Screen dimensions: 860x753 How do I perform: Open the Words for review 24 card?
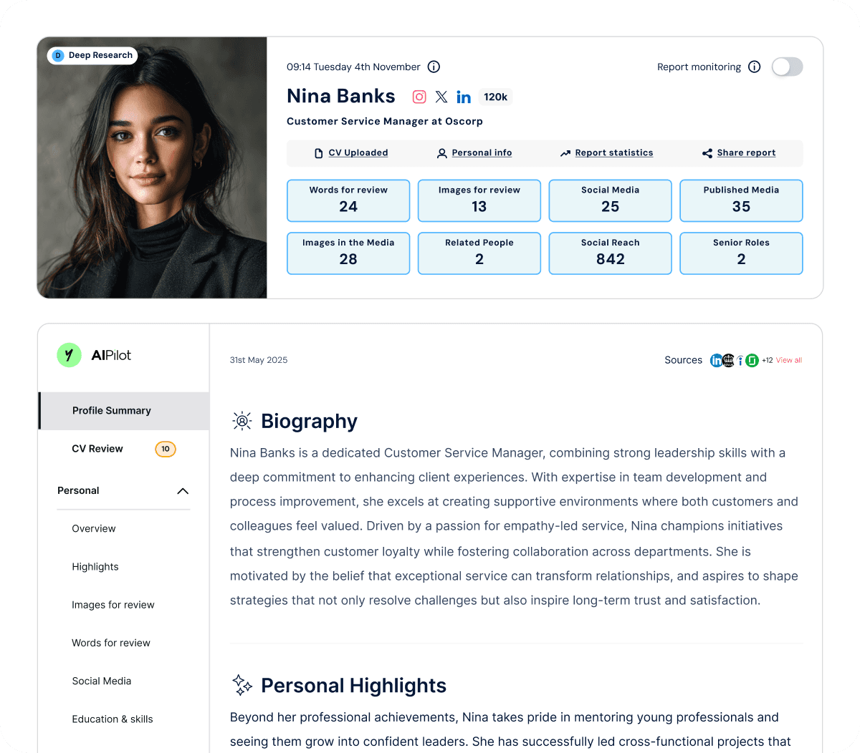pyautogui.click(x=348, y=200)
